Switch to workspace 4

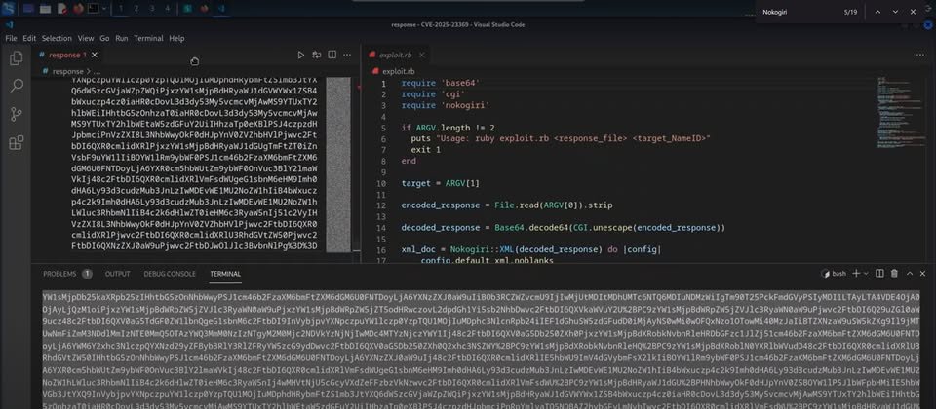167,9
